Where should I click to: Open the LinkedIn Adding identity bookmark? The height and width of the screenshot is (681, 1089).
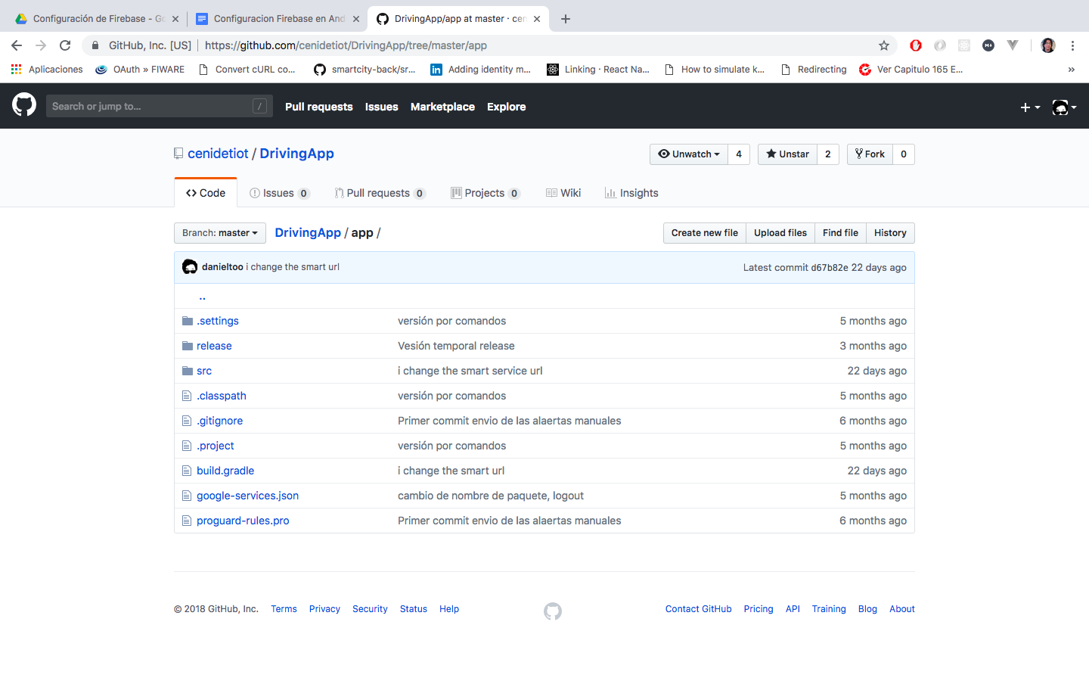[481, 70]
